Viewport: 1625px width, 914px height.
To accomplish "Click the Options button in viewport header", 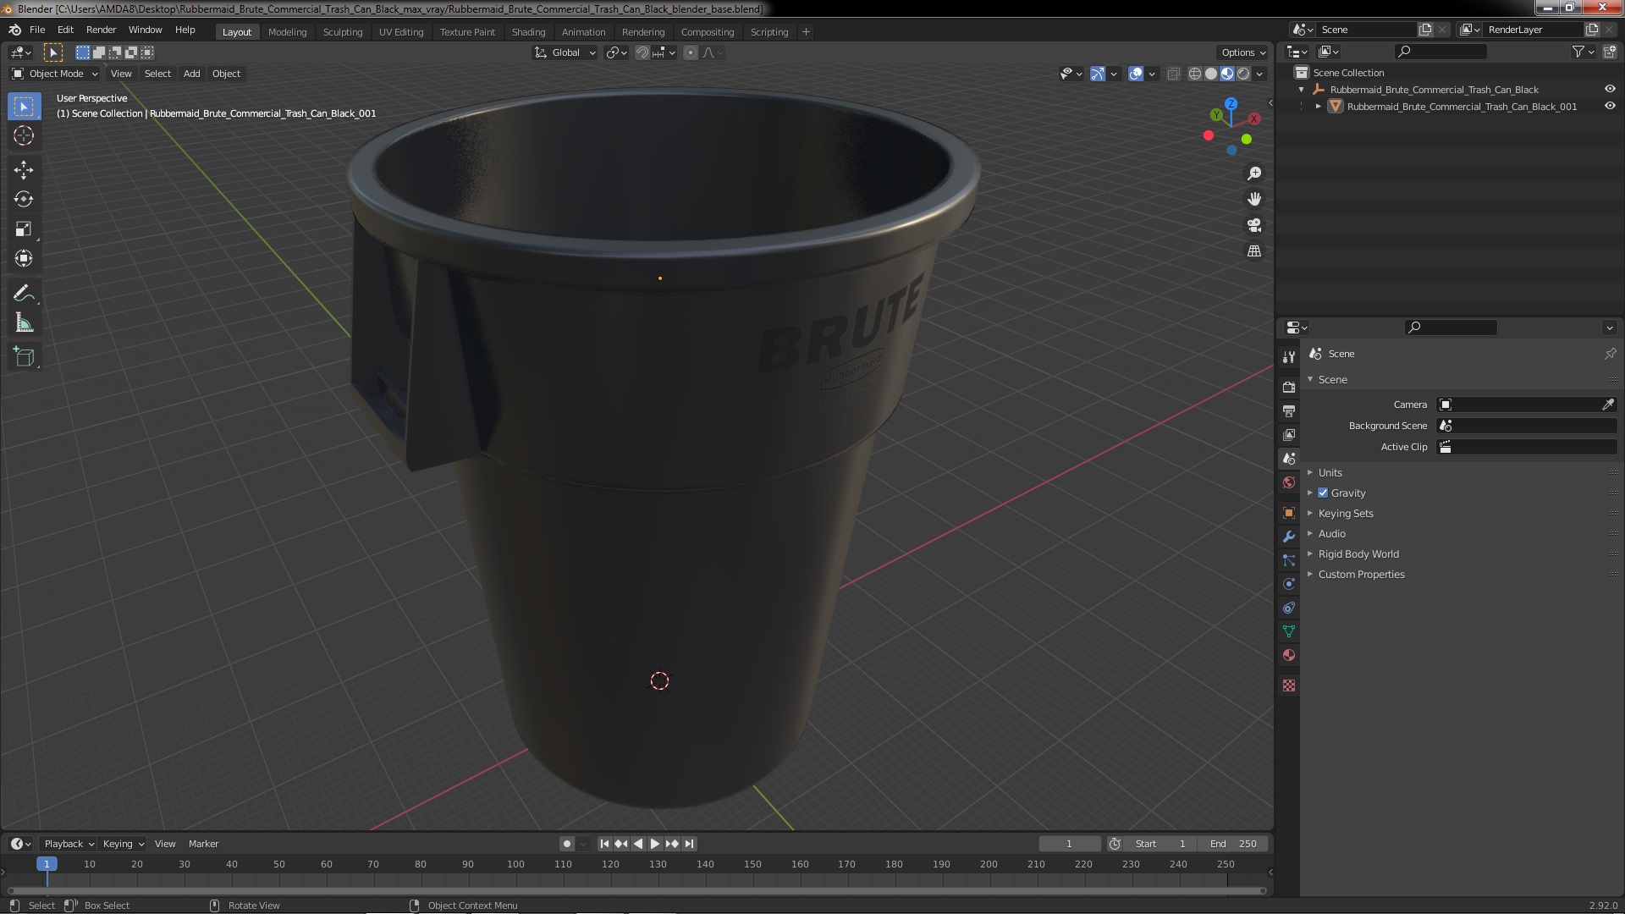I will pos(1242,52).
